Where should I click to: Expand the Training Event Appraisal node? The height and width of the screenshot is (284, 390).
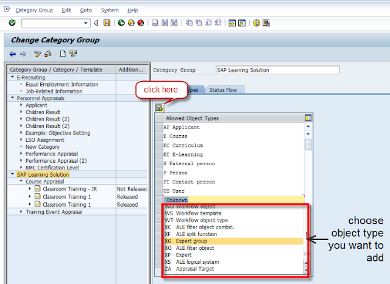click(21, 211)
